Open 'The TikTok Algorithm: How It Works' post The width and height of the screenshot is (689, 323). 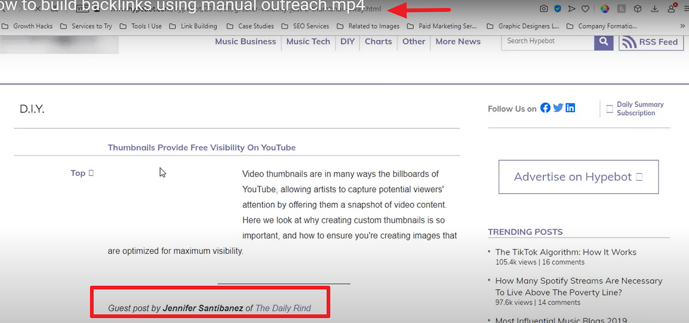(565, 252)
